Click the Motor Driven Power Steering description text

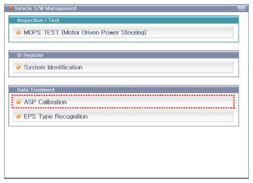coord(104,33)
